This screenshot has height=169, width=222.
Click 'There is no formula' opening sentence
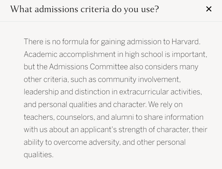pyautogui.click(x=56, y=42)
